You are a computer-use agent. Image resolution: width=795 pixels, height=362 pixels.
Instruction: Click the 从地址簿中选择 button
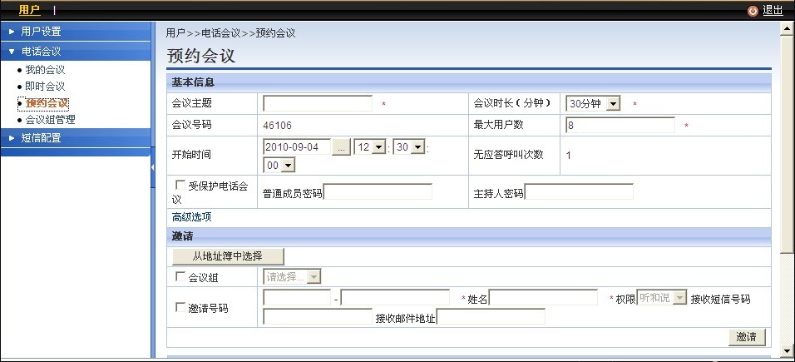pyautogui.click(x=227, y=256)
